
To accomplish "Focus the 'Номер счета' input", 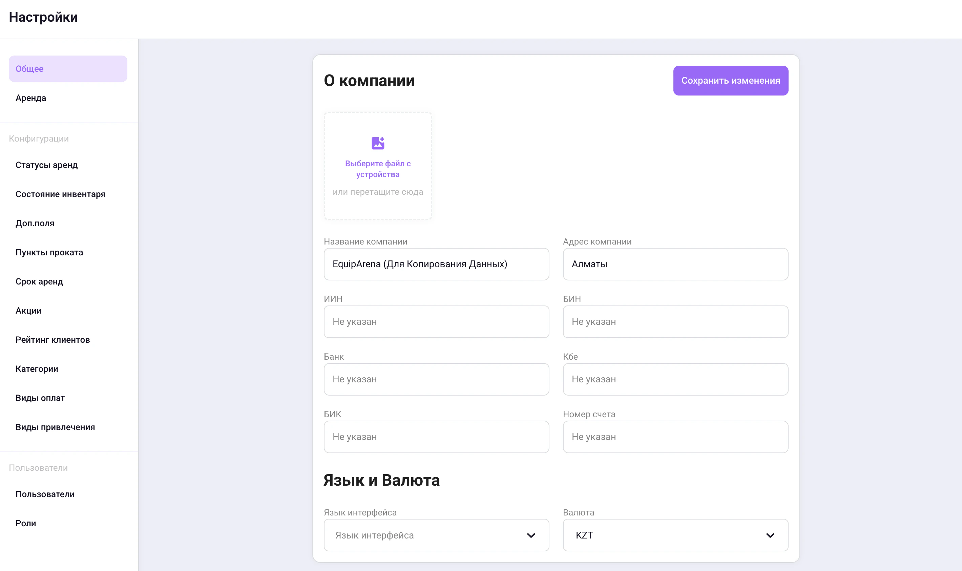I will tap(675, 437).
